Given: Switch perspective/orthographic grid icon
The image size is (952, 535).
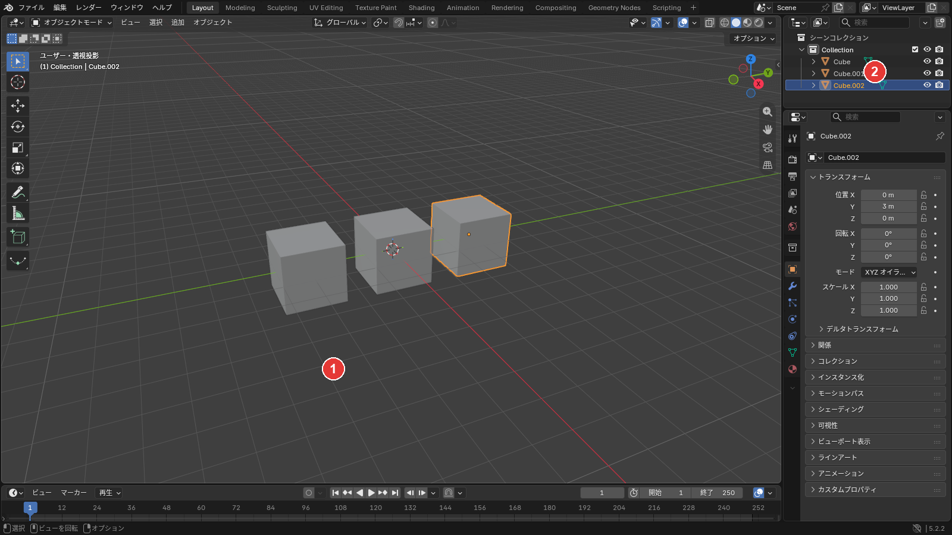Looking at the screenshot, I should click(x=768, y=165).
